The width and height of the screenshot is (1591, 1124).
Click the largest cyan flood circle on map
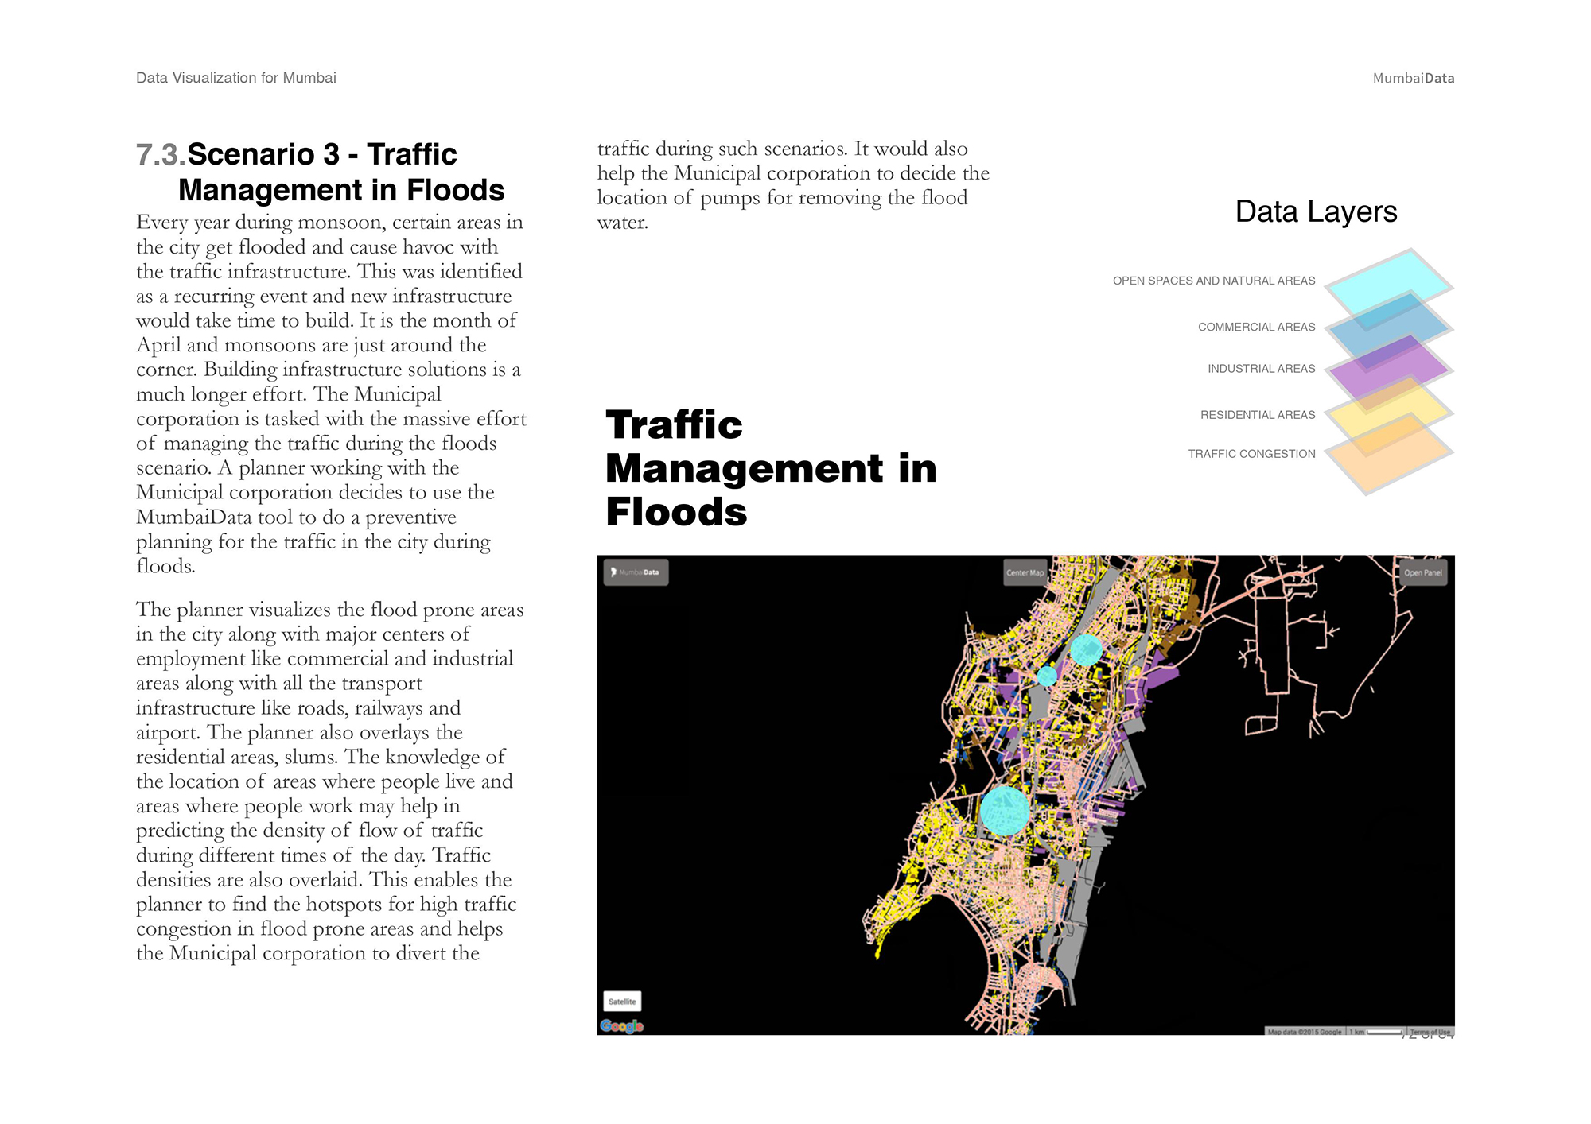coord(1005,811)
